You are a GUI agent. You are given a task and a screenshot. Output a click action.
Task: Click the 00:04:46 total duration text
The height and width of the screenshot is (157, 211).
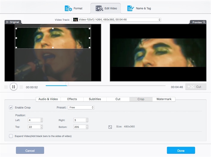pyautogui.click(x=177, y=87)
